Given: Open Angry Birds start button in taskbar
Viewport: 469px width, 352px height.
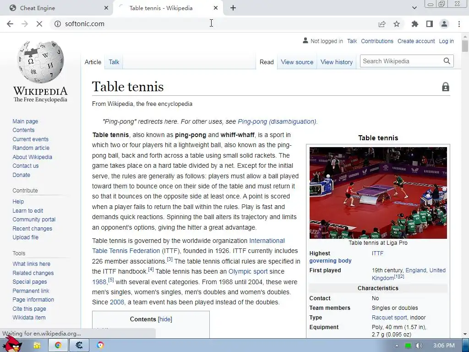Looking at the screenshot, I should (x=12, y=344).
